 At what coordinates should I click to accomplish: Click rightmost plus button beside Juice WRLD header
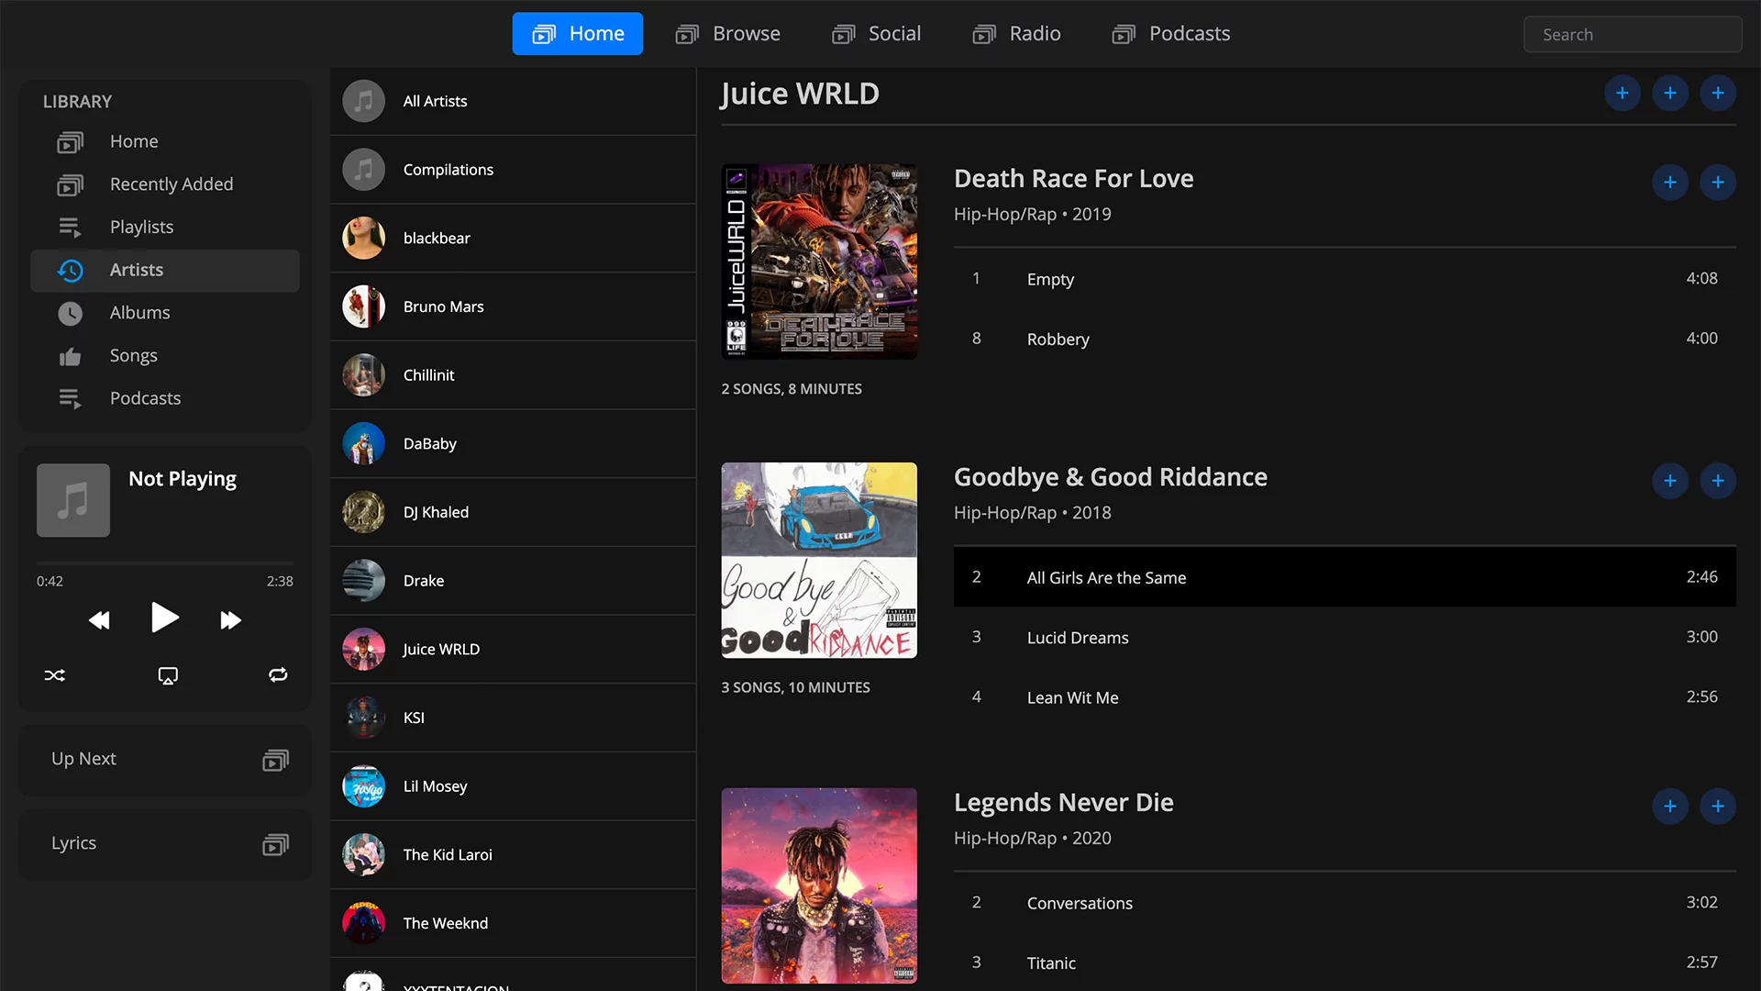coord(1718,94)
